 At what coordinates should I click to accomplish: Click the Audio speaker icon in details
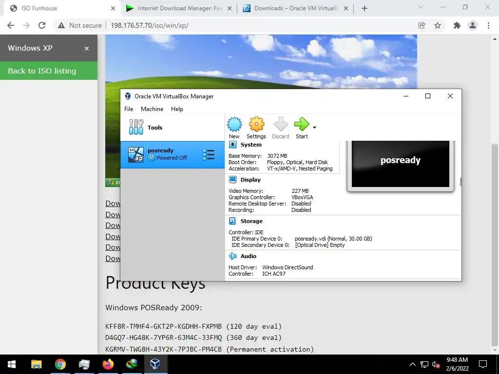tap(232, 256)
